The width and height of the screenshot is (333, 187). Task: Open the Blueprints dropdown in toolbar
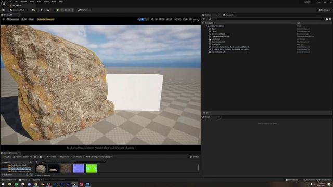click(41, 10)
